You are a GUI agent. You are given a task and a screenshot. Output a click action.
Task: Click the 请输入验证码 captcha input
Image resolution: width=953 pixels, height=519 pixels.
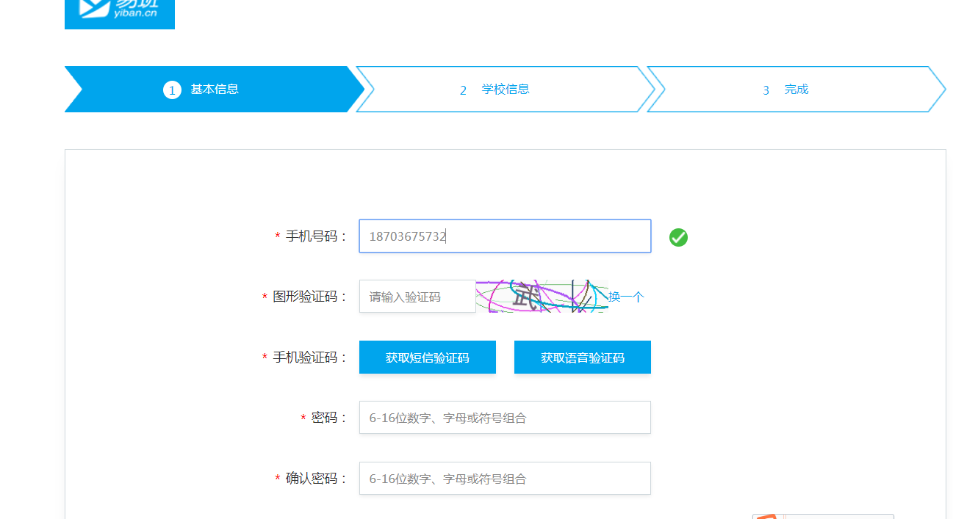point(417,297)
